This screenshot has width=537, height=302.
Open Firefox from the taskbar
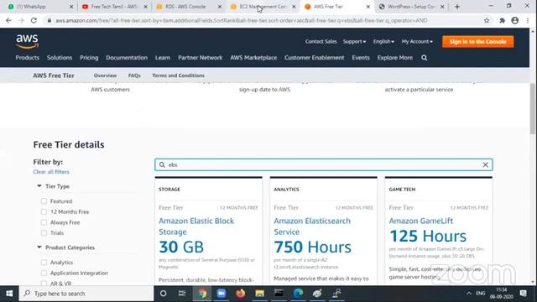click(x=241, y=294)
